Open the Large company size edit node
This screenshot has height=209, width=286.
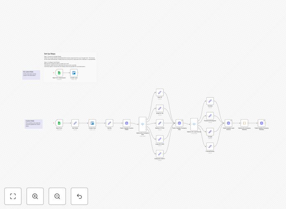(x=160, y=139)
